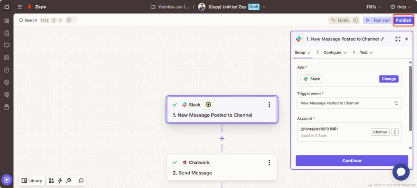Click the calendar icon in left sidebar
The width and height of the screenshot is (417, 188).
click(7, 58)
